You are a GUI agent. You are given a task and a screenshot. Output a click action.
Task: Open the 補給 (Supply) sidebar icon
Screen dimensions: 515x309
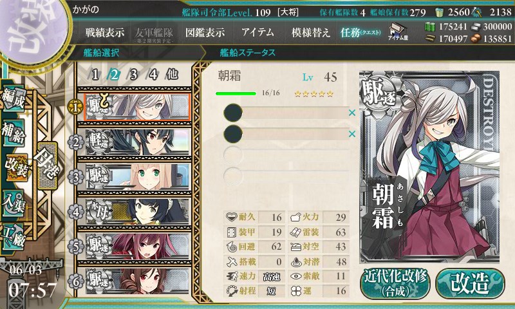[14, 133]
